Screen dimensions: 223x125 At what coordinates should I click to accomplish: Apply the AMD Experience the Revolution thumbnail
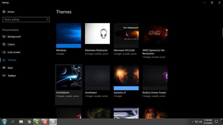click(x=155, y=35)
